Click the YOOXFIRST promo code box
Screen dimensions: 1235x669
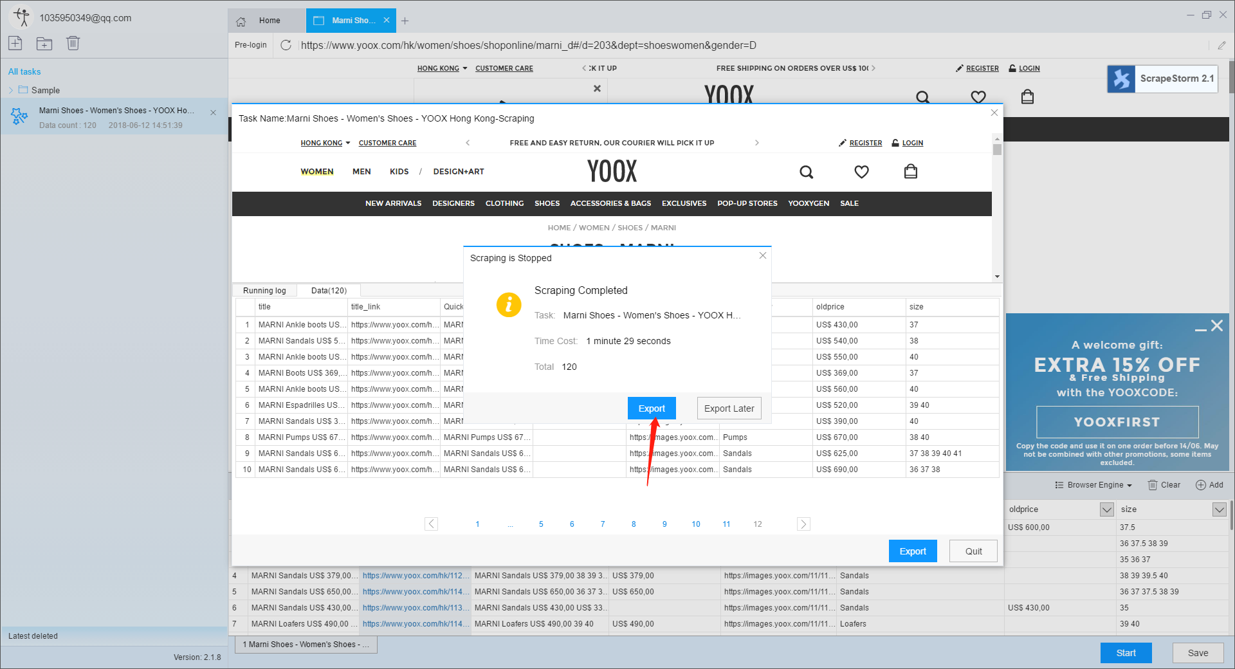click(x=1117, y=422)
